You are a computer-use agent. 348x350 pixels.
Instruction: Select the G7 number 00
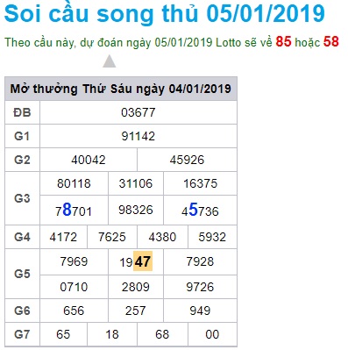[212, 334]
